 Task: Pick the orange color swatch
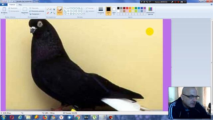(130, 8)
